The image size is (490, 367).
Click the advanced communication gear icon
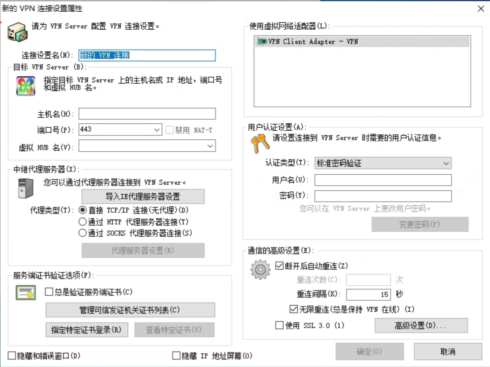(x=260, y=270)
